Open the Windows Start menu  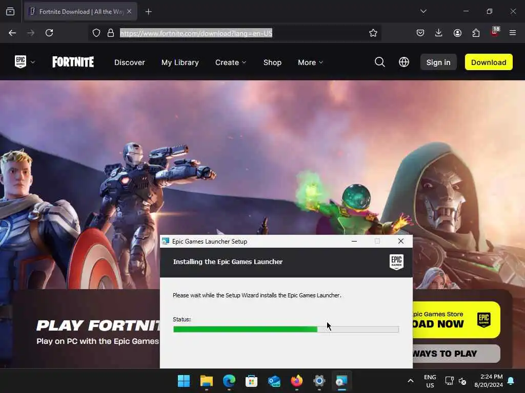pyautogui.click(x=184, y=381)
